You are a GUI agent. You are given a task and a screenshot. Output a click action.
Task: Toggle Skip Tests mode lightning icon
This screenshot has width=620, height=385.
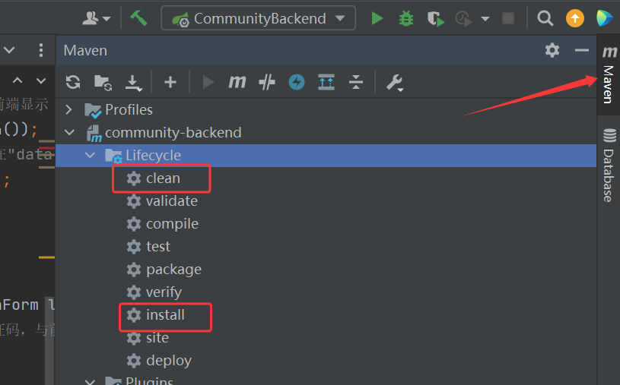(x=297, y=82)
